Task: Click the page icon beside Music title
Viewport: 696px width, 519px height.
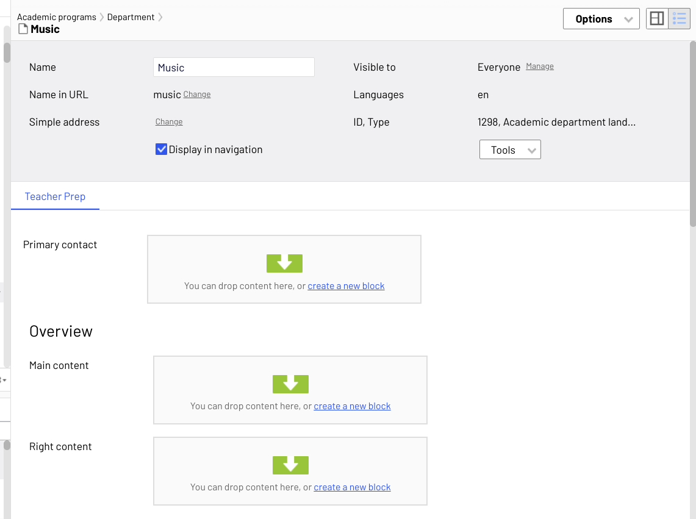Action: [x=23, y=29]
